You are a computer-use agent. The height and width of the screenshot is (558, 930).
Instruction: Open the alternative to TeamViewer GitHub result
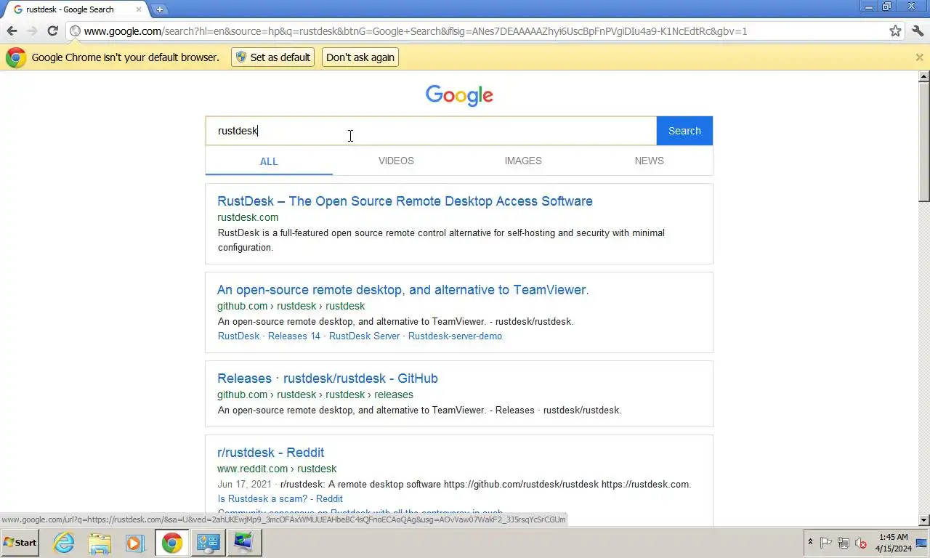(403, 290)
